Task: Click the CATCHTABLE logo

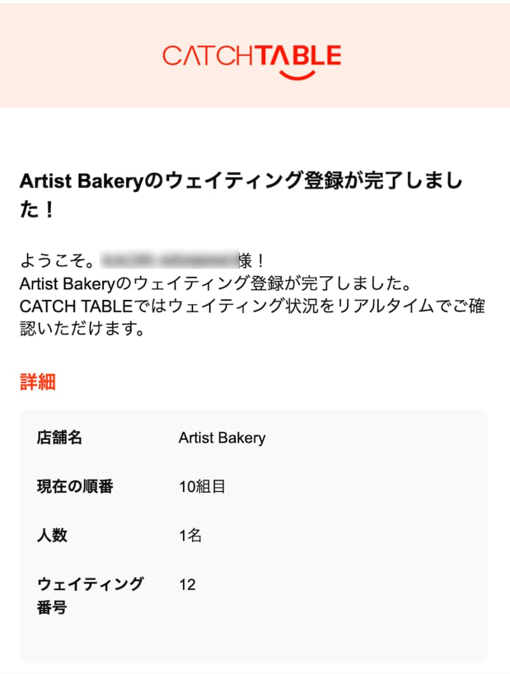Action: click(x=252, y=56)
